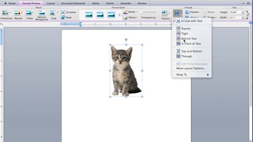This screenshot has width=253, height=142.
Task: Expand the Filters dropdown arrow
Action: 33,13
